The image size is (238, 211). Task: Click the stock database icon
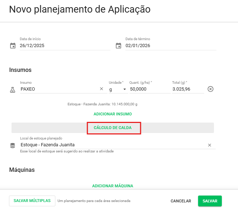(x=13, y=145)
